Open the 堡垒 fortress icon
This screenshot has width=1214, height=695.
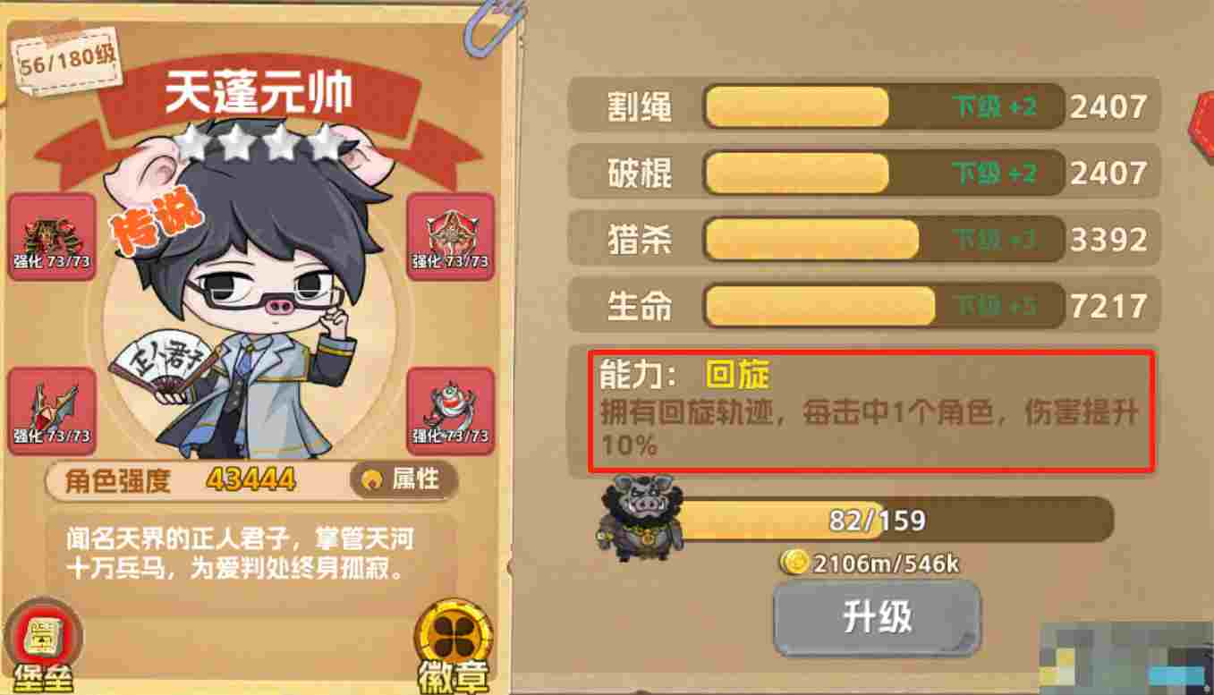click(41, 646)
